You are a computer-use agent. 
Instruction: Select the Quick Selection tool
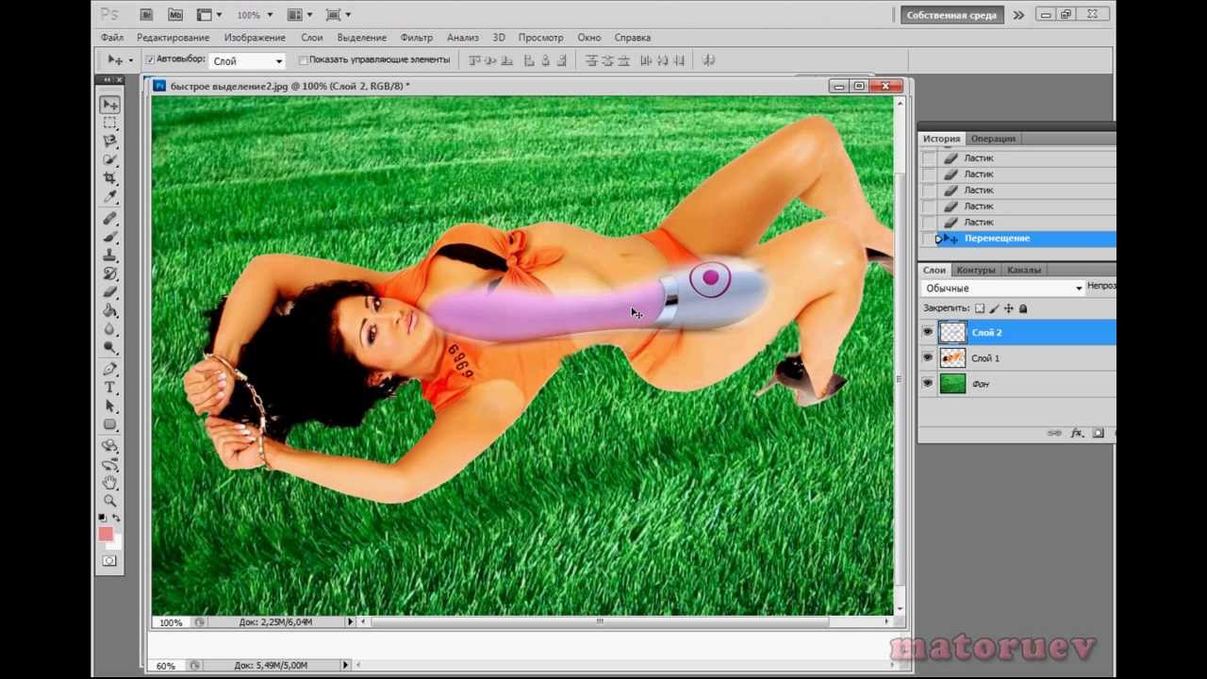(110, 160)
